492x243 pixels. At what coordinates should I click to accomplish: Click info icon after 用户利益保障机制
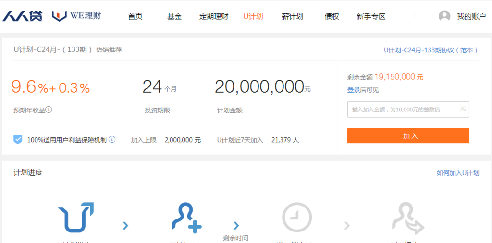coord(112,140)
